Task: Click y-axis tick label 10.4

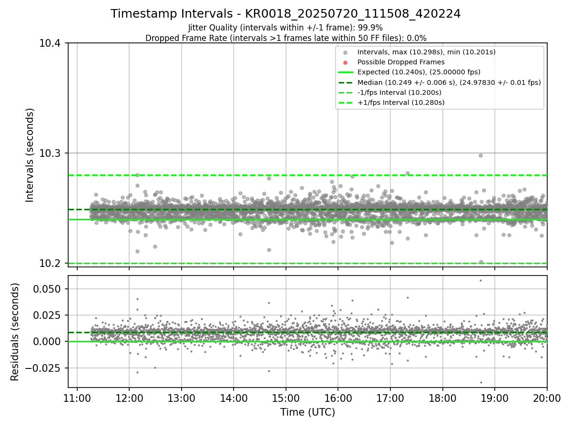Action: pos(51,43)
